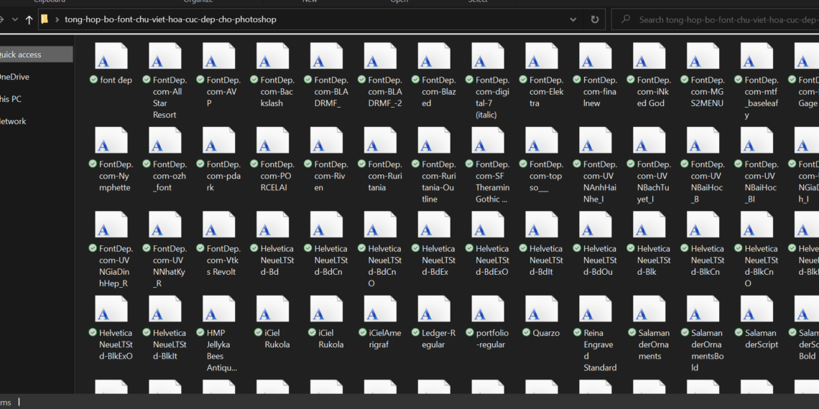Refresh the current folder view

pyautogui.click(x=594, y=19)
